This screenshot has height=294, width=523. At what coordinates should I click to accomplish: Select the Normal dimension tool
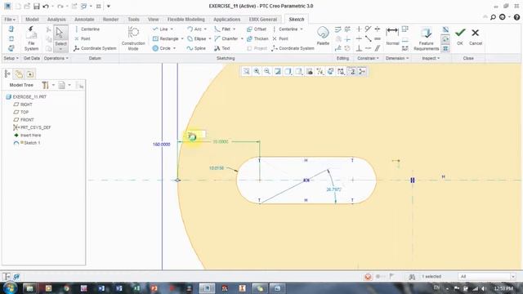[392, 37]
